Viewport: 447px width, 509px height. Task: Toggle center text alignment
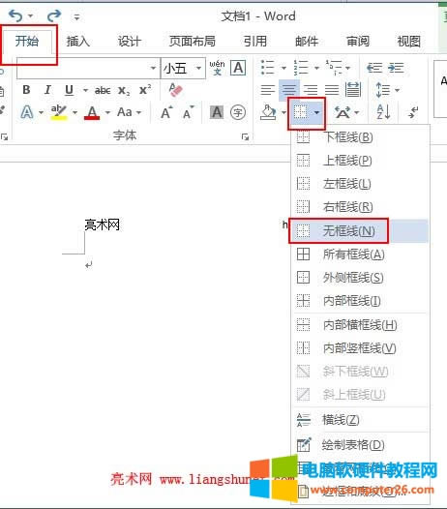tap(289, 90)
